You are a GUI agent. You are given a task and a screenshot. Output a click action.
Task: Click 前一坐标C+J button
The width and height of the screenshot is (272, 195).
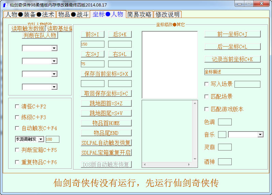tap(232, 34)
